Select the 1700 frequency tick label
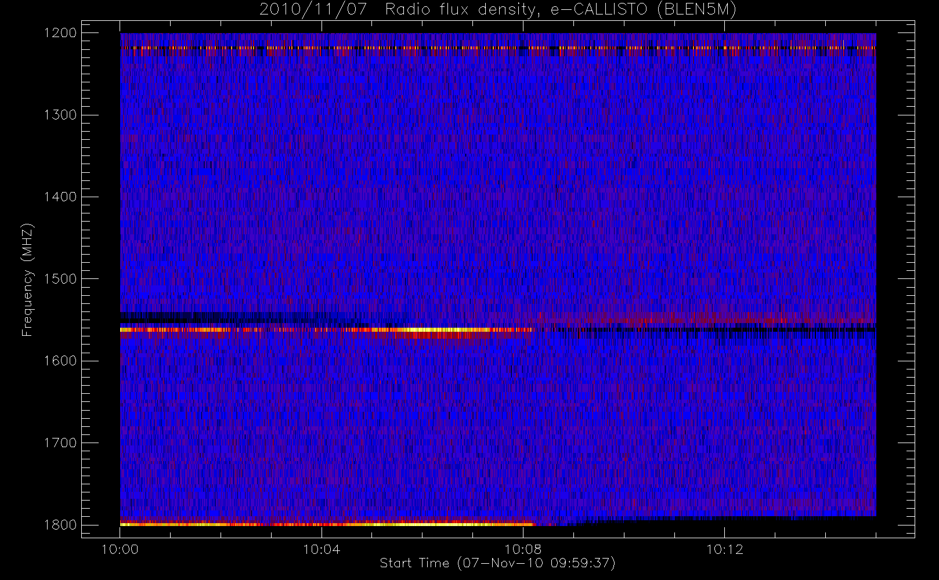Image resolution: width=939 pixels, height=580 pixels. click(x=60, y=443)
